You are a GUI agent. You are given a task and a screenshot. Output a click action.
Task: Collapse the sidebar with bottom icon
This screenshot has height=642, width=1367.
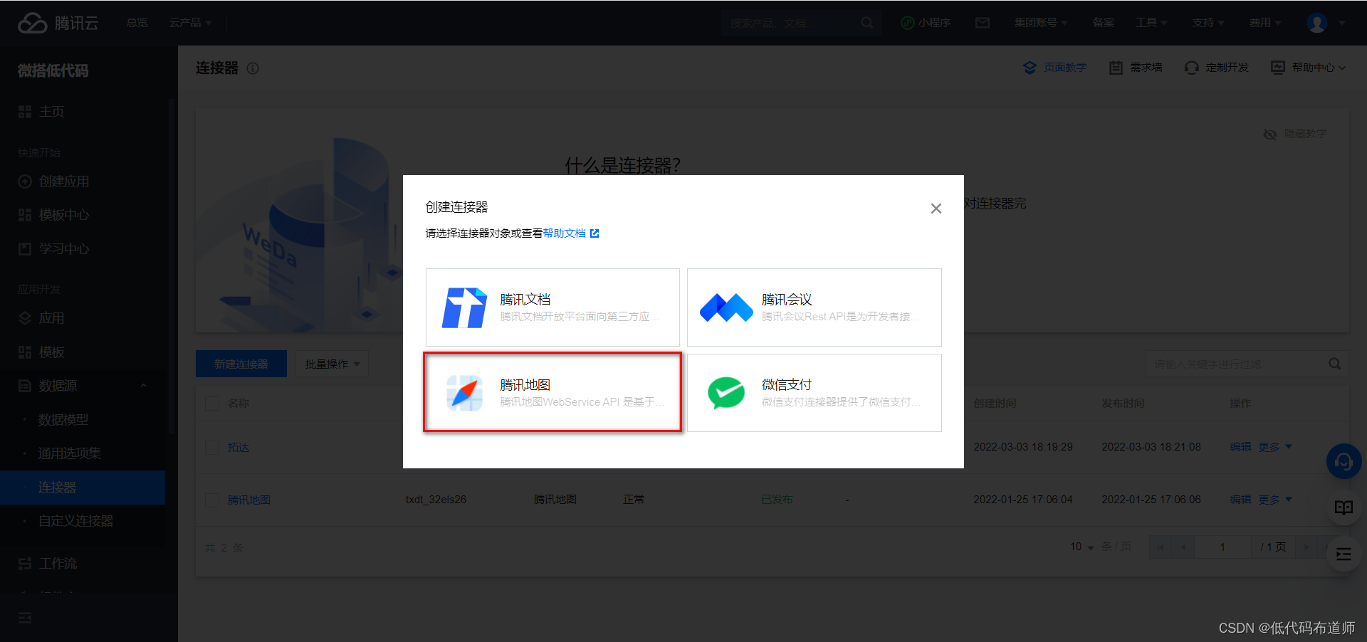point(25,618)
